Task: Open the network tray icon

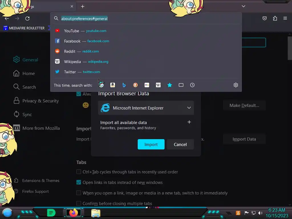Action: point(253,213)
